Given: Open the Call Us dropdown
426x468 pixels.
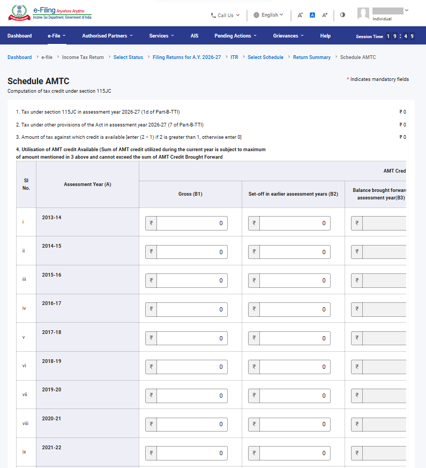Looking at the screenshot, I should (x=225, y=15).
